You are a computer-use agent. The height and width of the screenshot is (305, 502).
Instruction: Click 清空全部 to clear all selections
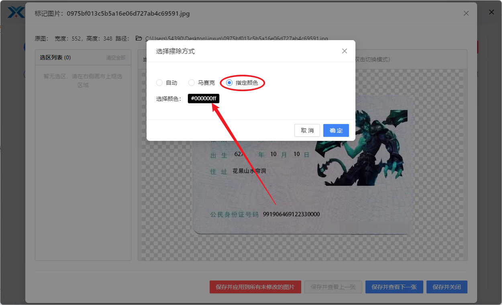[x=116, y=57]
